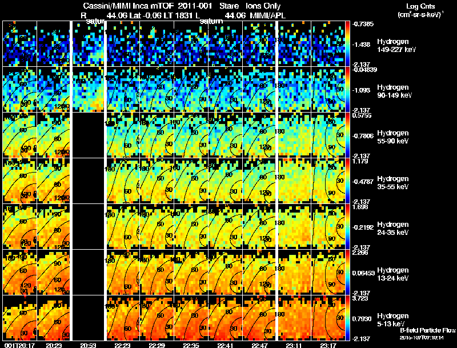Click the colorbar for Hydrogen 35-55 keV
Screen dimensions: 457x348
[347, 181]
